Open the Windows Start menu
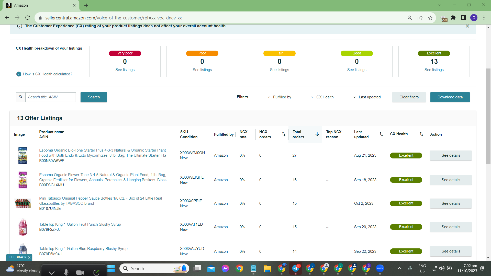 point(111,268)
